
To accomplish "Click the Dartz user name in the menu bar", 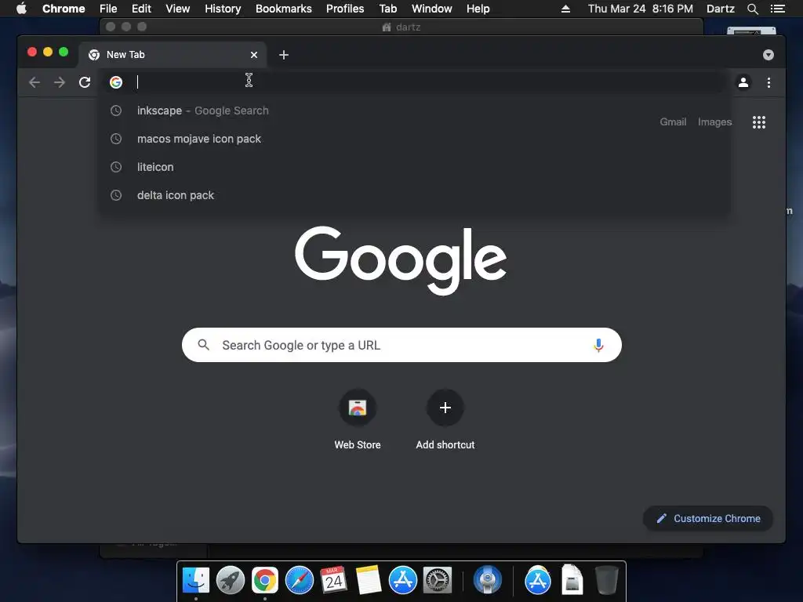I will tap(720, 9).
